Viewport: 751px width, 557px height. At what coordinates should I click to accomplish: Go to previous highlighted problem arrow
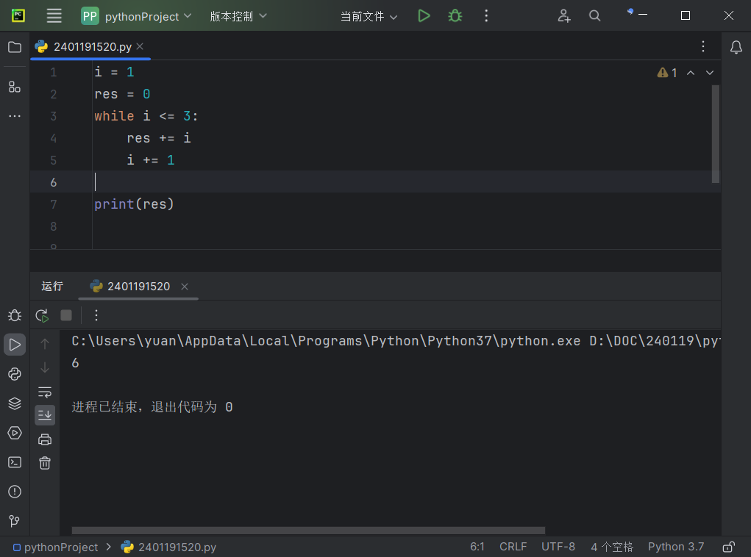point(691,73)
